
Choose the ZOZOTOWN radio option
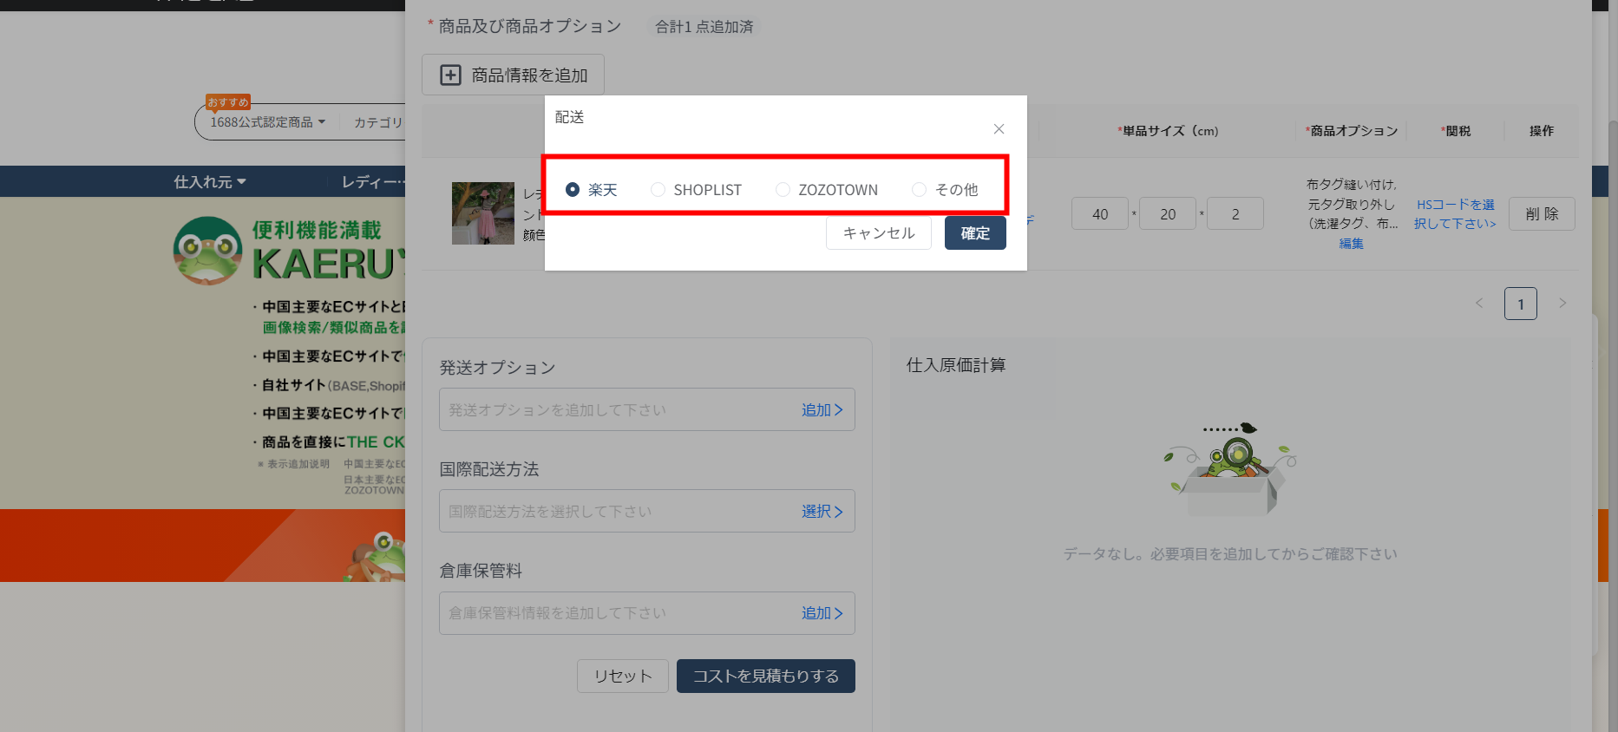(827, 190)
